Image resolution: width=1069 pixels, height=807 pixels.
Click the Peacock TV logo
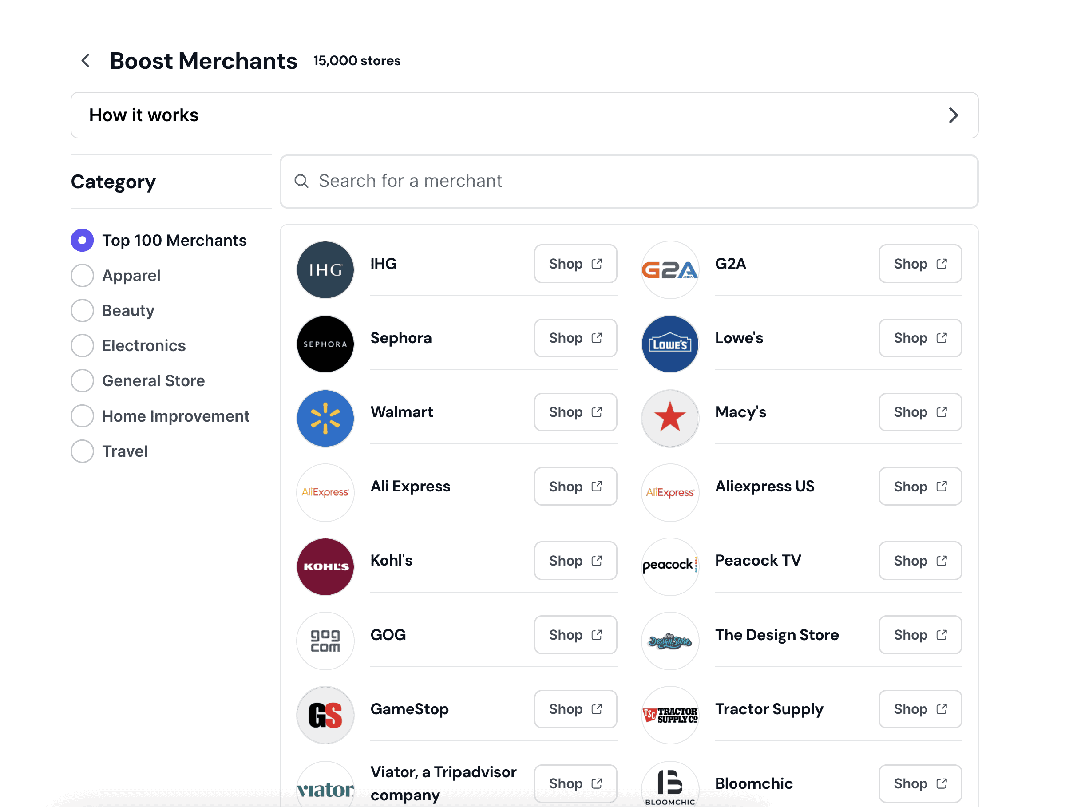coord(669,566)
